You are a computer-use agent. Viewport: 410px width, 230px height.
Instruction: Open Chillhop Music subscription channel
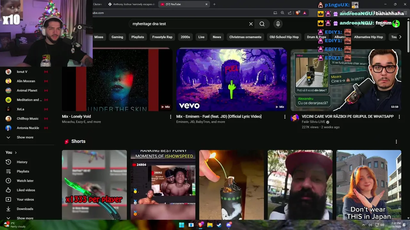point(27,119)
